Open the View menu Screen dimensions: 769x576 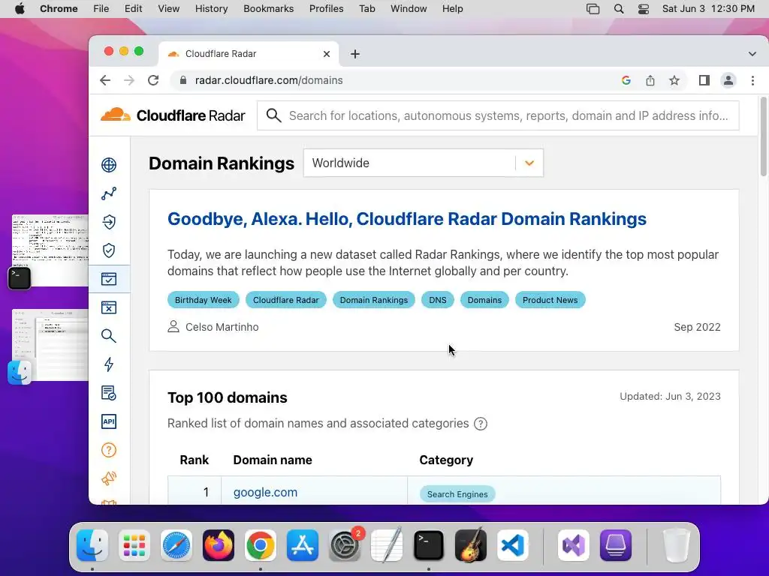point(168,9)
